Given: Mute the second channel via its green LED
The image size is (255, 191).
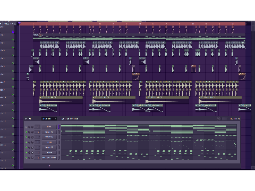Looking at the screenshot, I should [27, 132].
